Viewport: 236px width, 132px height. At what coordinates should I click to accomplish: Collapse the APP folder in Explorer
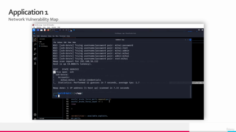[x=40, y=42]
